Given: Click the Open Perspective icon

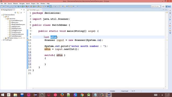Looking at the screenshot, I should [163, 6].
